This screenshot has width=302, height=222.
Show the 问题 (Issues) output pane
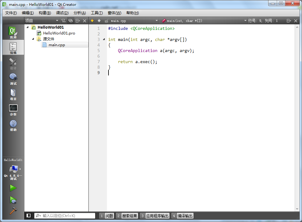click(x=107, y=216)
